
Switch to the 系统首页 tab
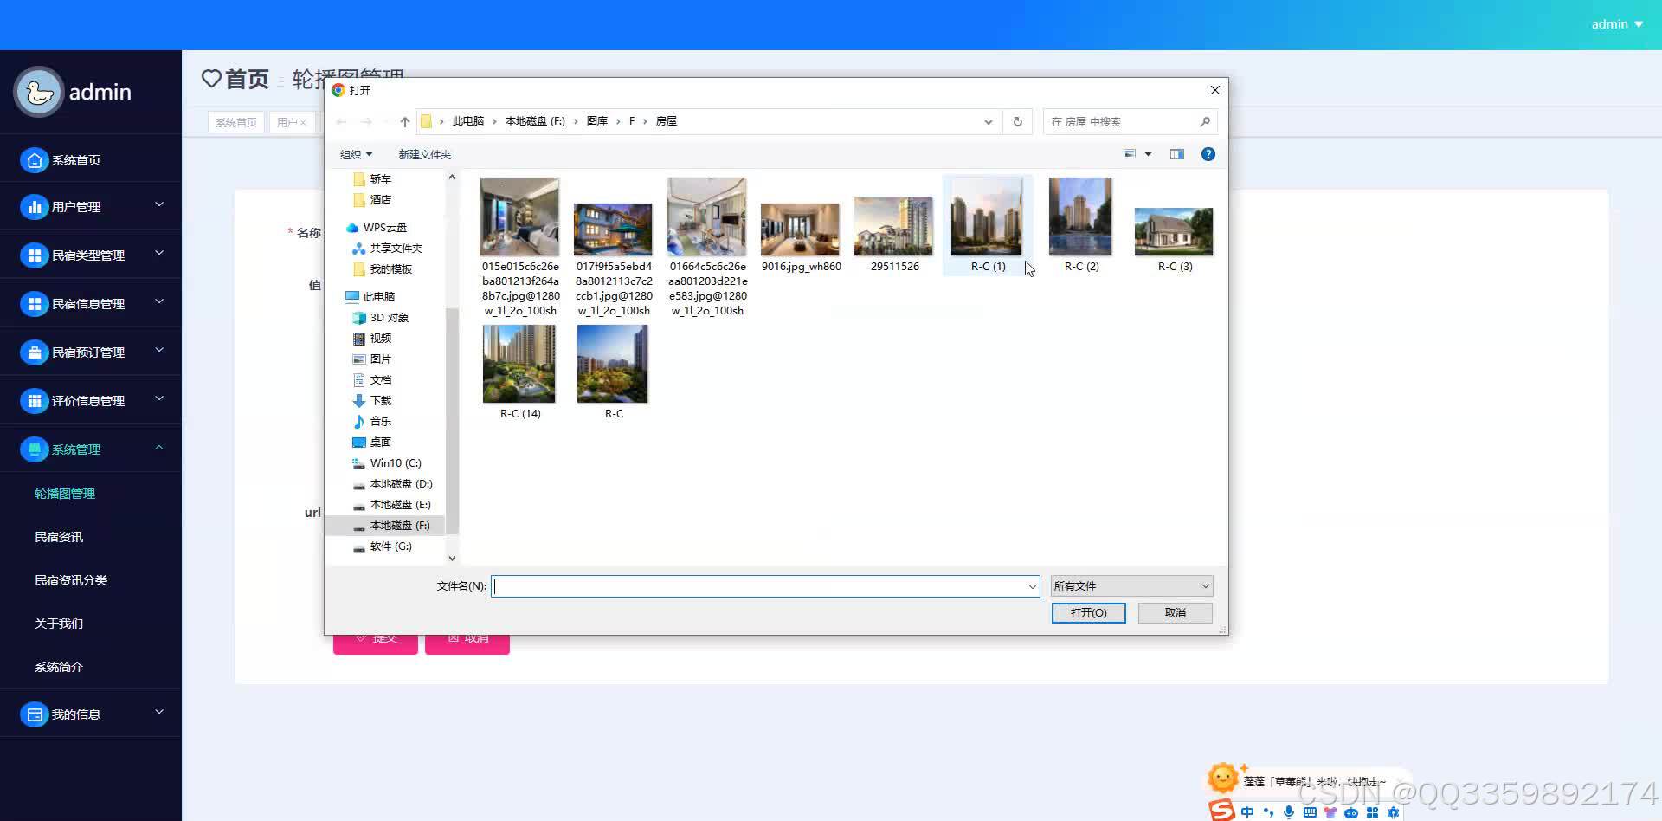tap(236, 122)
